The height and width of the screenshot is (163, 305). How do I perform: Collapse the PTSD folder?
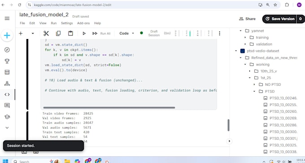click(254, 91)
